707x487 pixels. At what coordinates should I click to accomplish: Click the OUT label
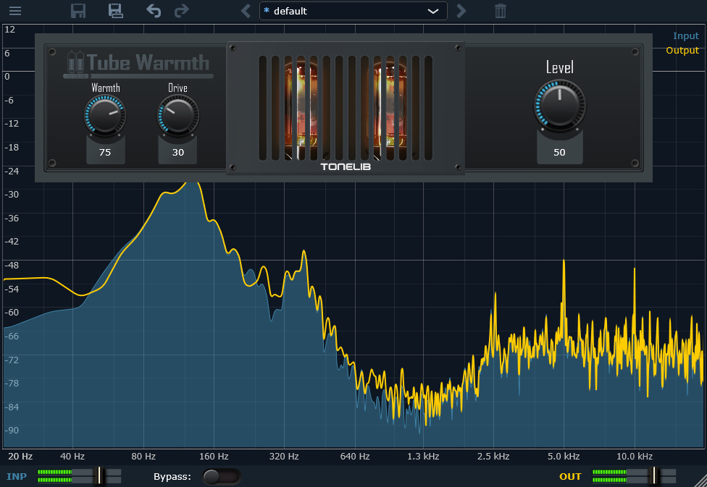click(x=570, y=477)
